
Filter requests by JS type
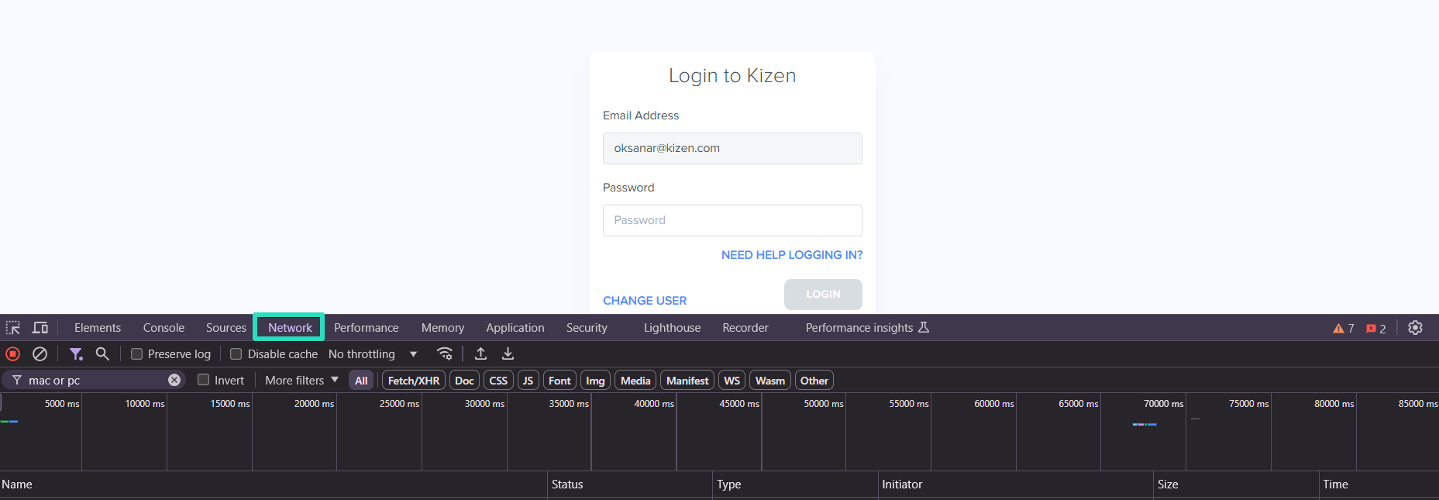(528, 381)
